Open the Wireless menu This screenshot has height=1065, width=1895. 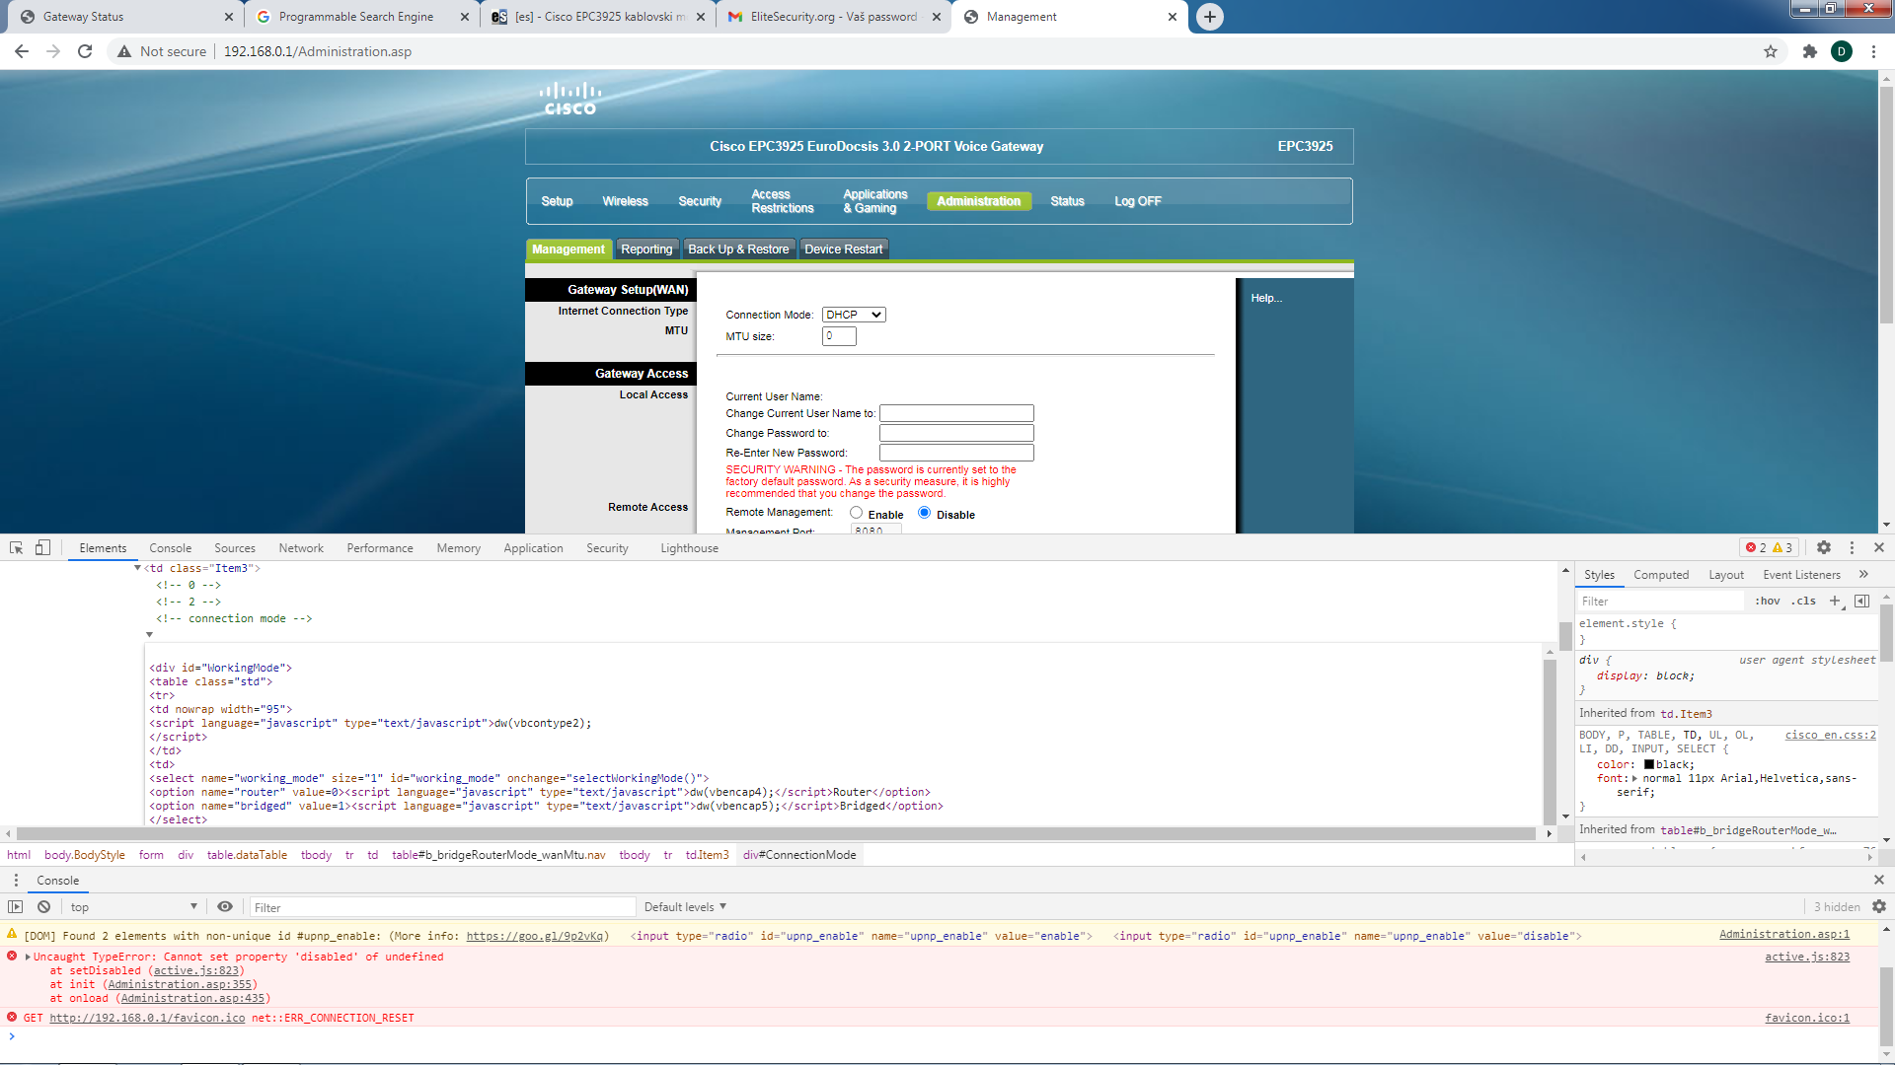(626, 201)
